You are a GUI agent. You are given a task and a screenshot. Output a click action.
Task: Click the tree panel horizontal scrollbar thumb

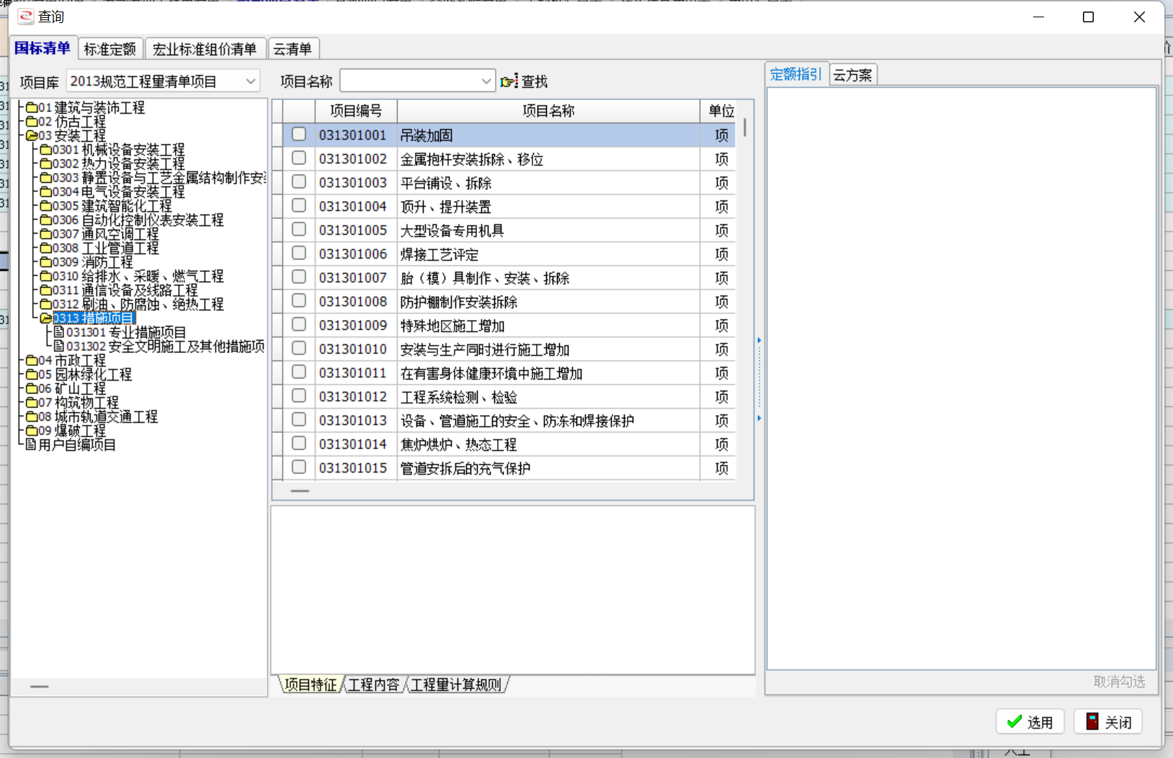point(40,687)
